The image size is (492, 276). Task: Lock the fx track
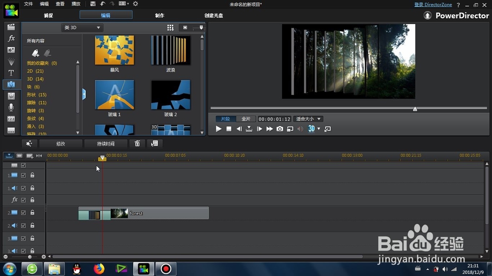[x=32, y=199]
